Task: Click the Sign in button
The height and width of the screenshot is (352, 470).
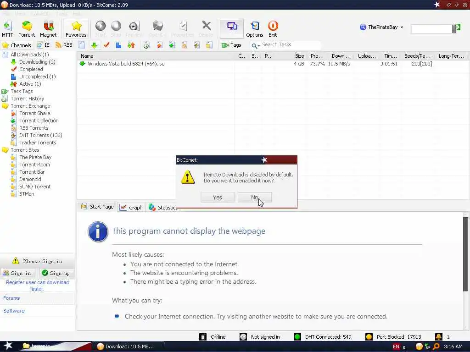Action: [x=17, y=273]
